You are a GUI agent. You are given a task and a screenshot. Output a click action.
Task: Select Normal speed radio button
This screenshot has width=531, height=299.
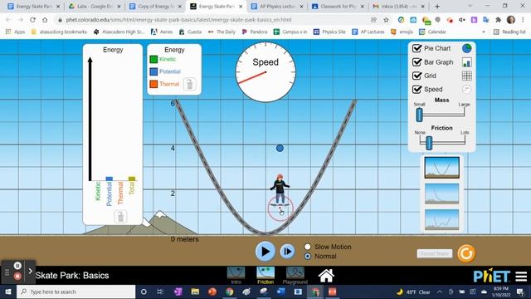(308, 257)
